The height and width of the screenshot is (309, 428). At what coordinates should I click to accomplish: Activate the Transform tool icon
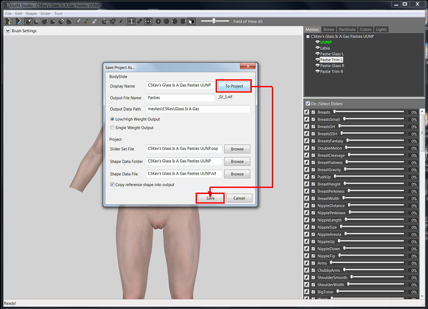coord(105,21)
